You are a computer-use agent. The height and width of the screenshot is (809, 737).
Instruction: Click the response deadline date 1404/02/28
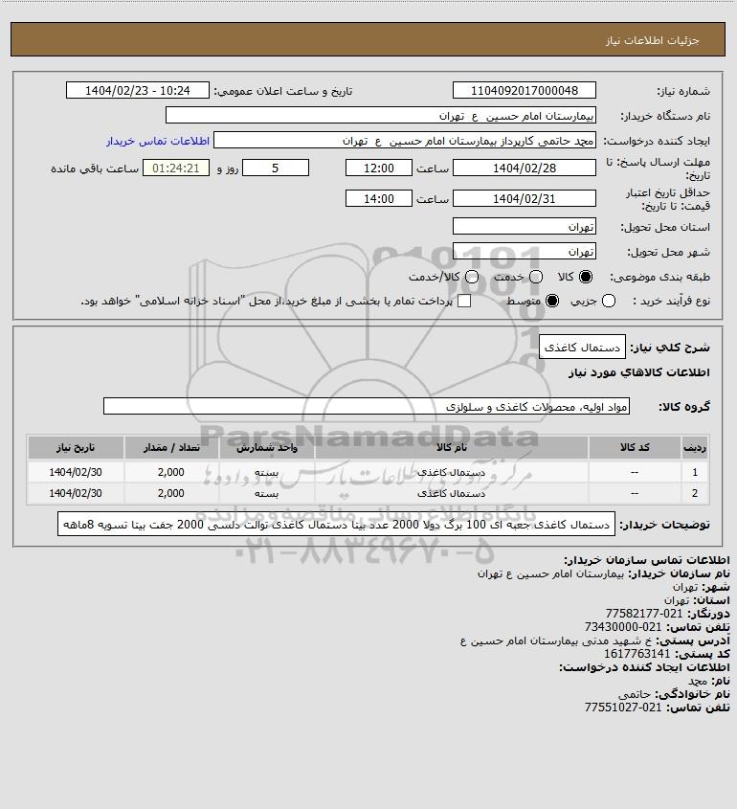[524, 169]
